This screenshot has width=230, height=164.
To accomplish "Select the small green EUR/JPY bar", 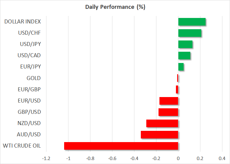I will pos(181,67).
